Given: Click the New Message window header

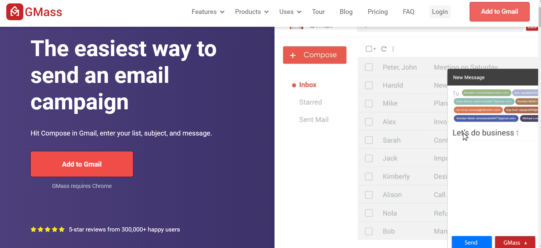Looking at the screenshot, I should click(493, 77).
